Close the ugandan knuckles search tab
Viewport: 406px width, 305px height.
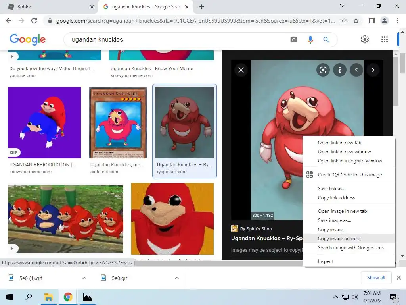click(187, 7)
